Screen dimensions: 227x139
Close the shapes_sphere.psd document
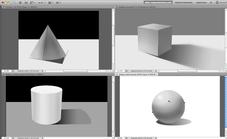[x=117, y=74]
